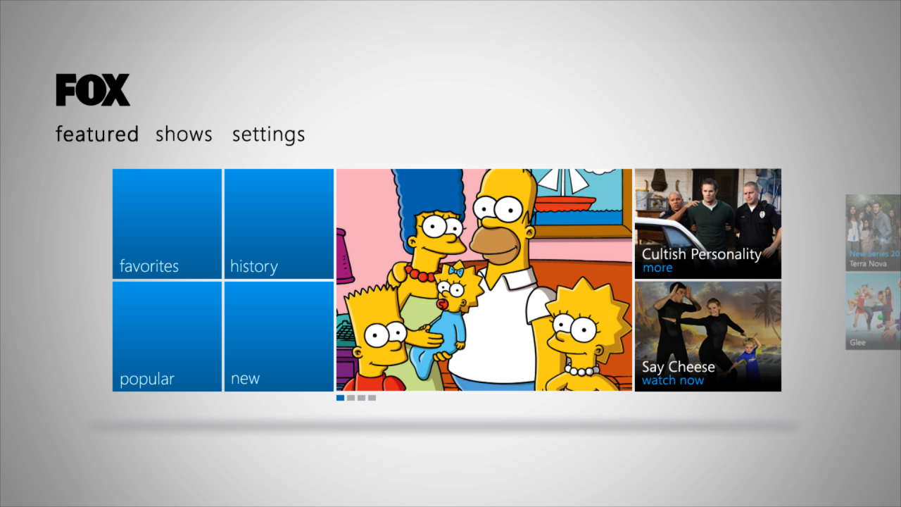Viewport: 901px width, 507px height.
Task: Click watch now under Say Cheese
Action: (673, 381)
